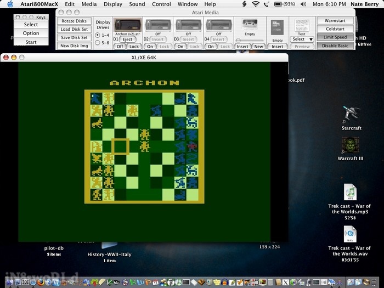Turn the D2 drive On

150,47
